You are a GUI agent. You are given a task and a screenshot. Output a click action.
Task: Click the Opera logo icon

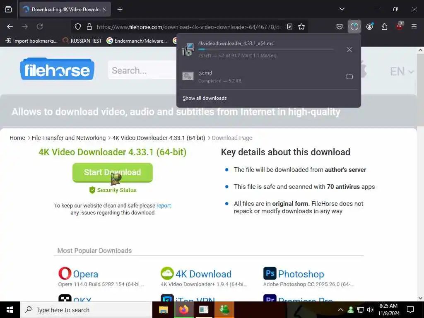pos(65,273)
